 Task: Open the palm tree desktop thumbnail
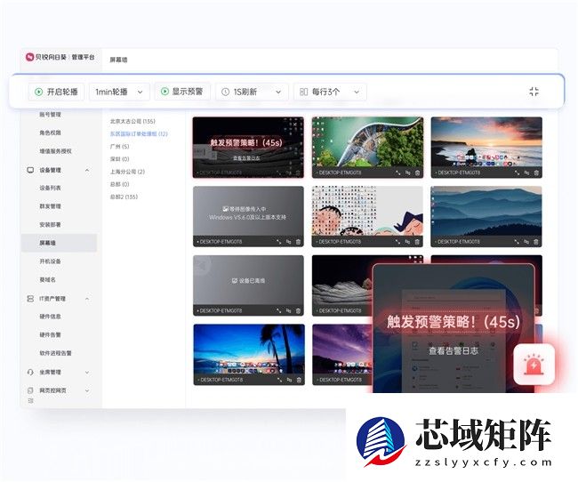coord(249,349)
